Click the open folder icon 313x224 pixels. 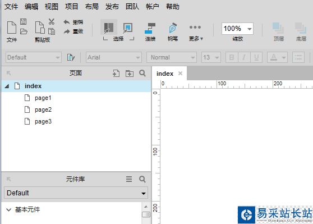coord(24,31)
